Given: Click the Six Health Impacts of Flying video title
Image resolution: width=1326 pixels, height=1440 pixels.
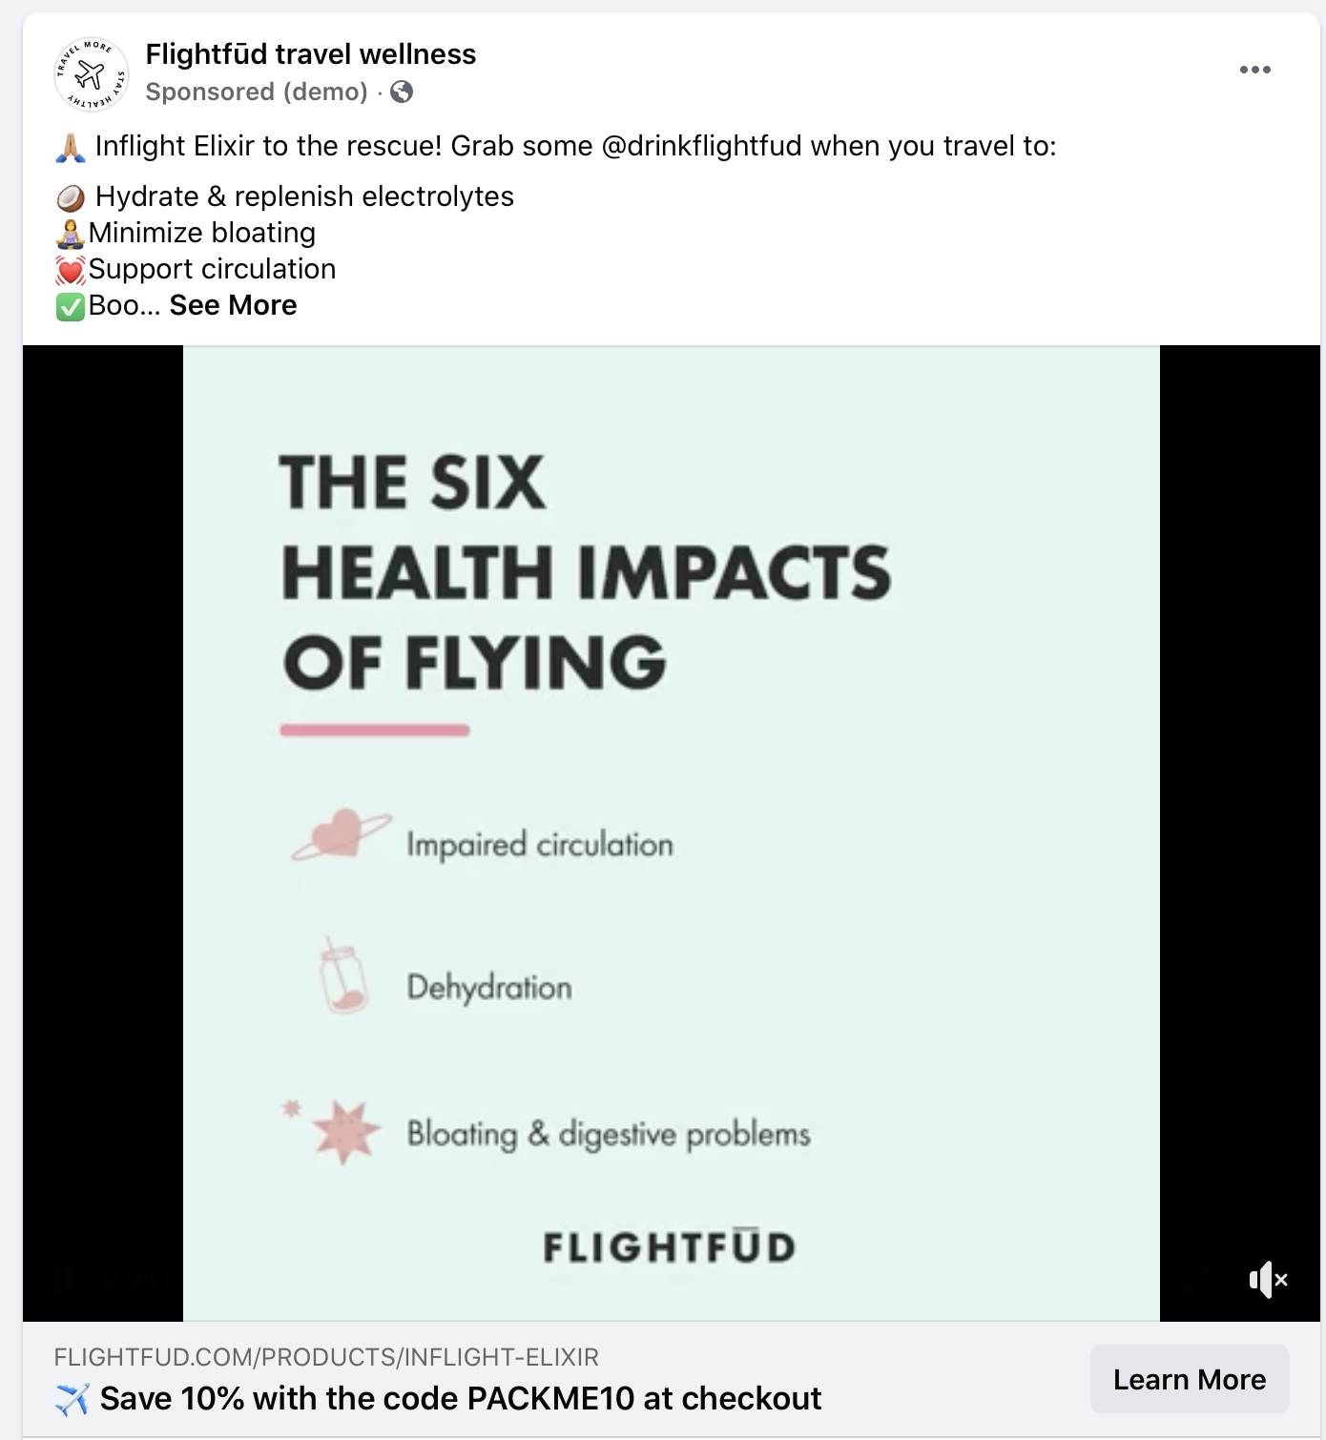Looking at the screenshot, I should pyautogui.click(x=586, y=572).
